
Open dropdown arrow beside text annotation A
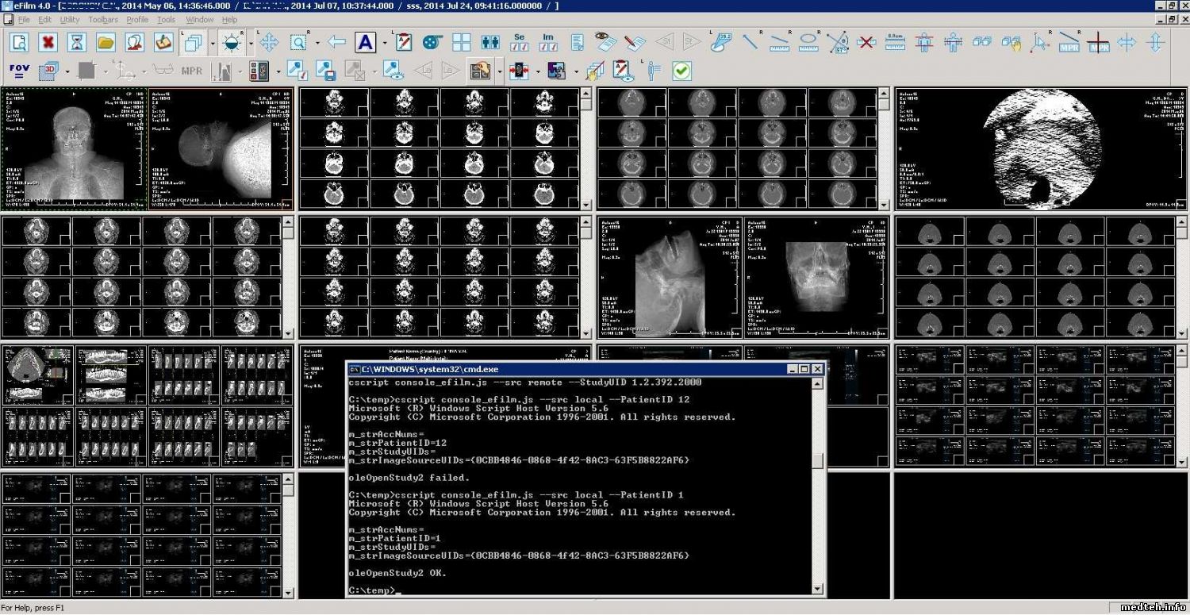tap(385, 43)
